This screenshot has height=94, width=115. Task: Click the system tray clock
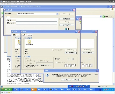(112, 89)
